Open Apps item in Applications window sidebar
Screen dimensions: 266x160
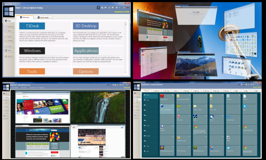(137, 100)
